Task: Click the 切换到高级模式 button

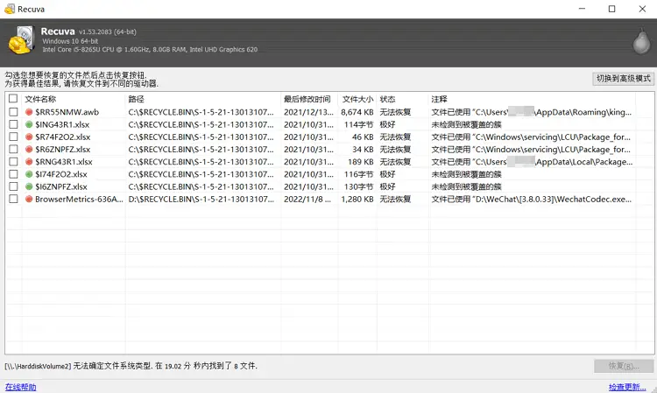Action: pos(623,78)
